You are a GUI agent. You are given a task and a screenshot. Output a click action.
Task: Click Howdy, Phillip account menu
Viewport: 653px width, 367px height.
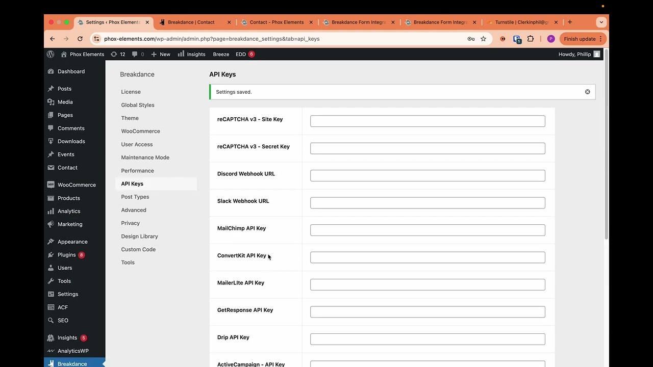pyautogui.click(x=580, y=54)
